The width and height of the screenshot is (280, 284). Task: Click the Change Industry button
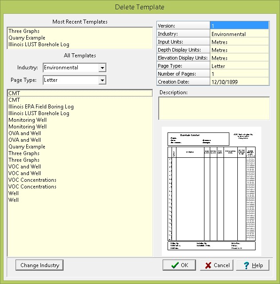[40, 265]
